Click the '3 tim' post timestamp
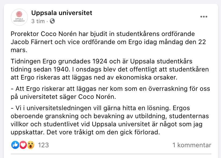The width and height of the screenshot is (221, 158). coord(38,21)
